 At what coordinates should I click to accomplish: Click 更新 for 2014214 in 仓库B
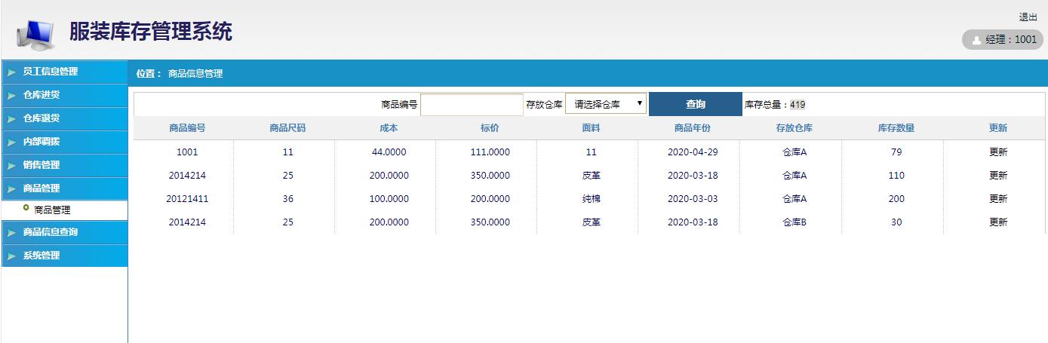click(x=998, y=222)
